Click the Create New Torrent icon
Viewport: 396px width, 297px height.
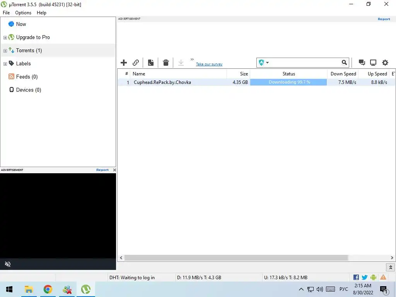pyautogui.click(x=151, y=63)
